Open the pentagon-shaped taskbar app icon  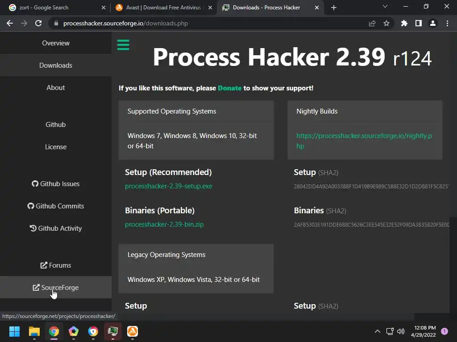74,331
